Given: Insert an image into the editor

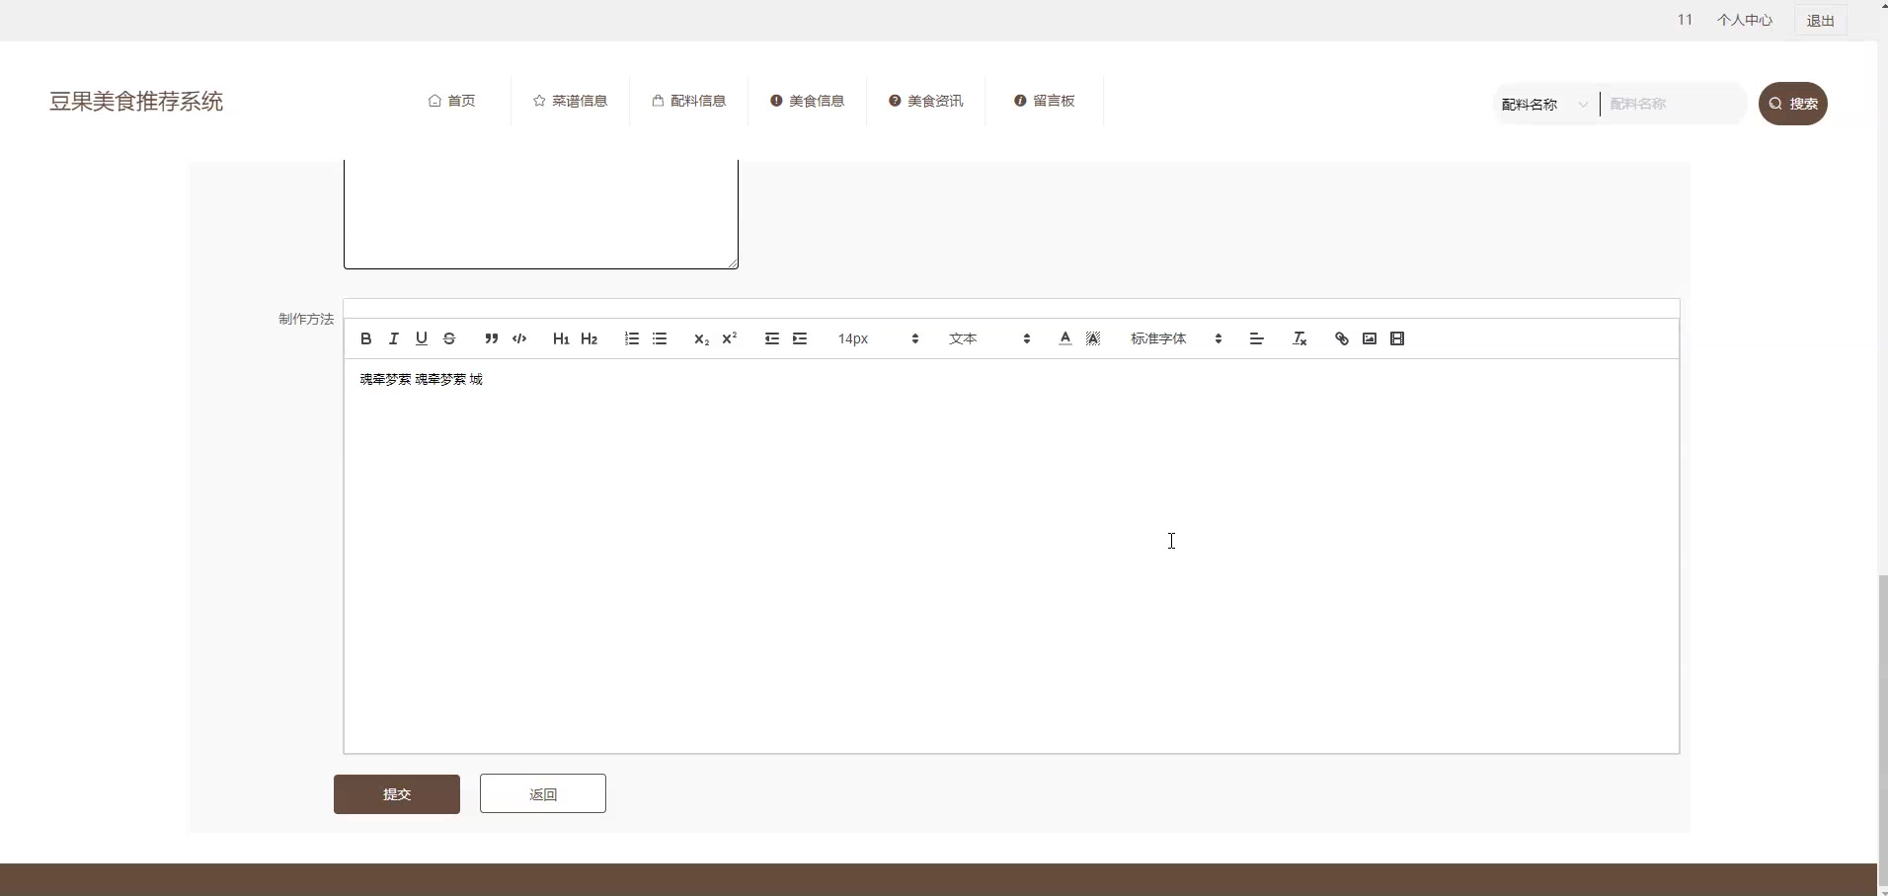Looking at the screenshot, I should point(1370,338).
